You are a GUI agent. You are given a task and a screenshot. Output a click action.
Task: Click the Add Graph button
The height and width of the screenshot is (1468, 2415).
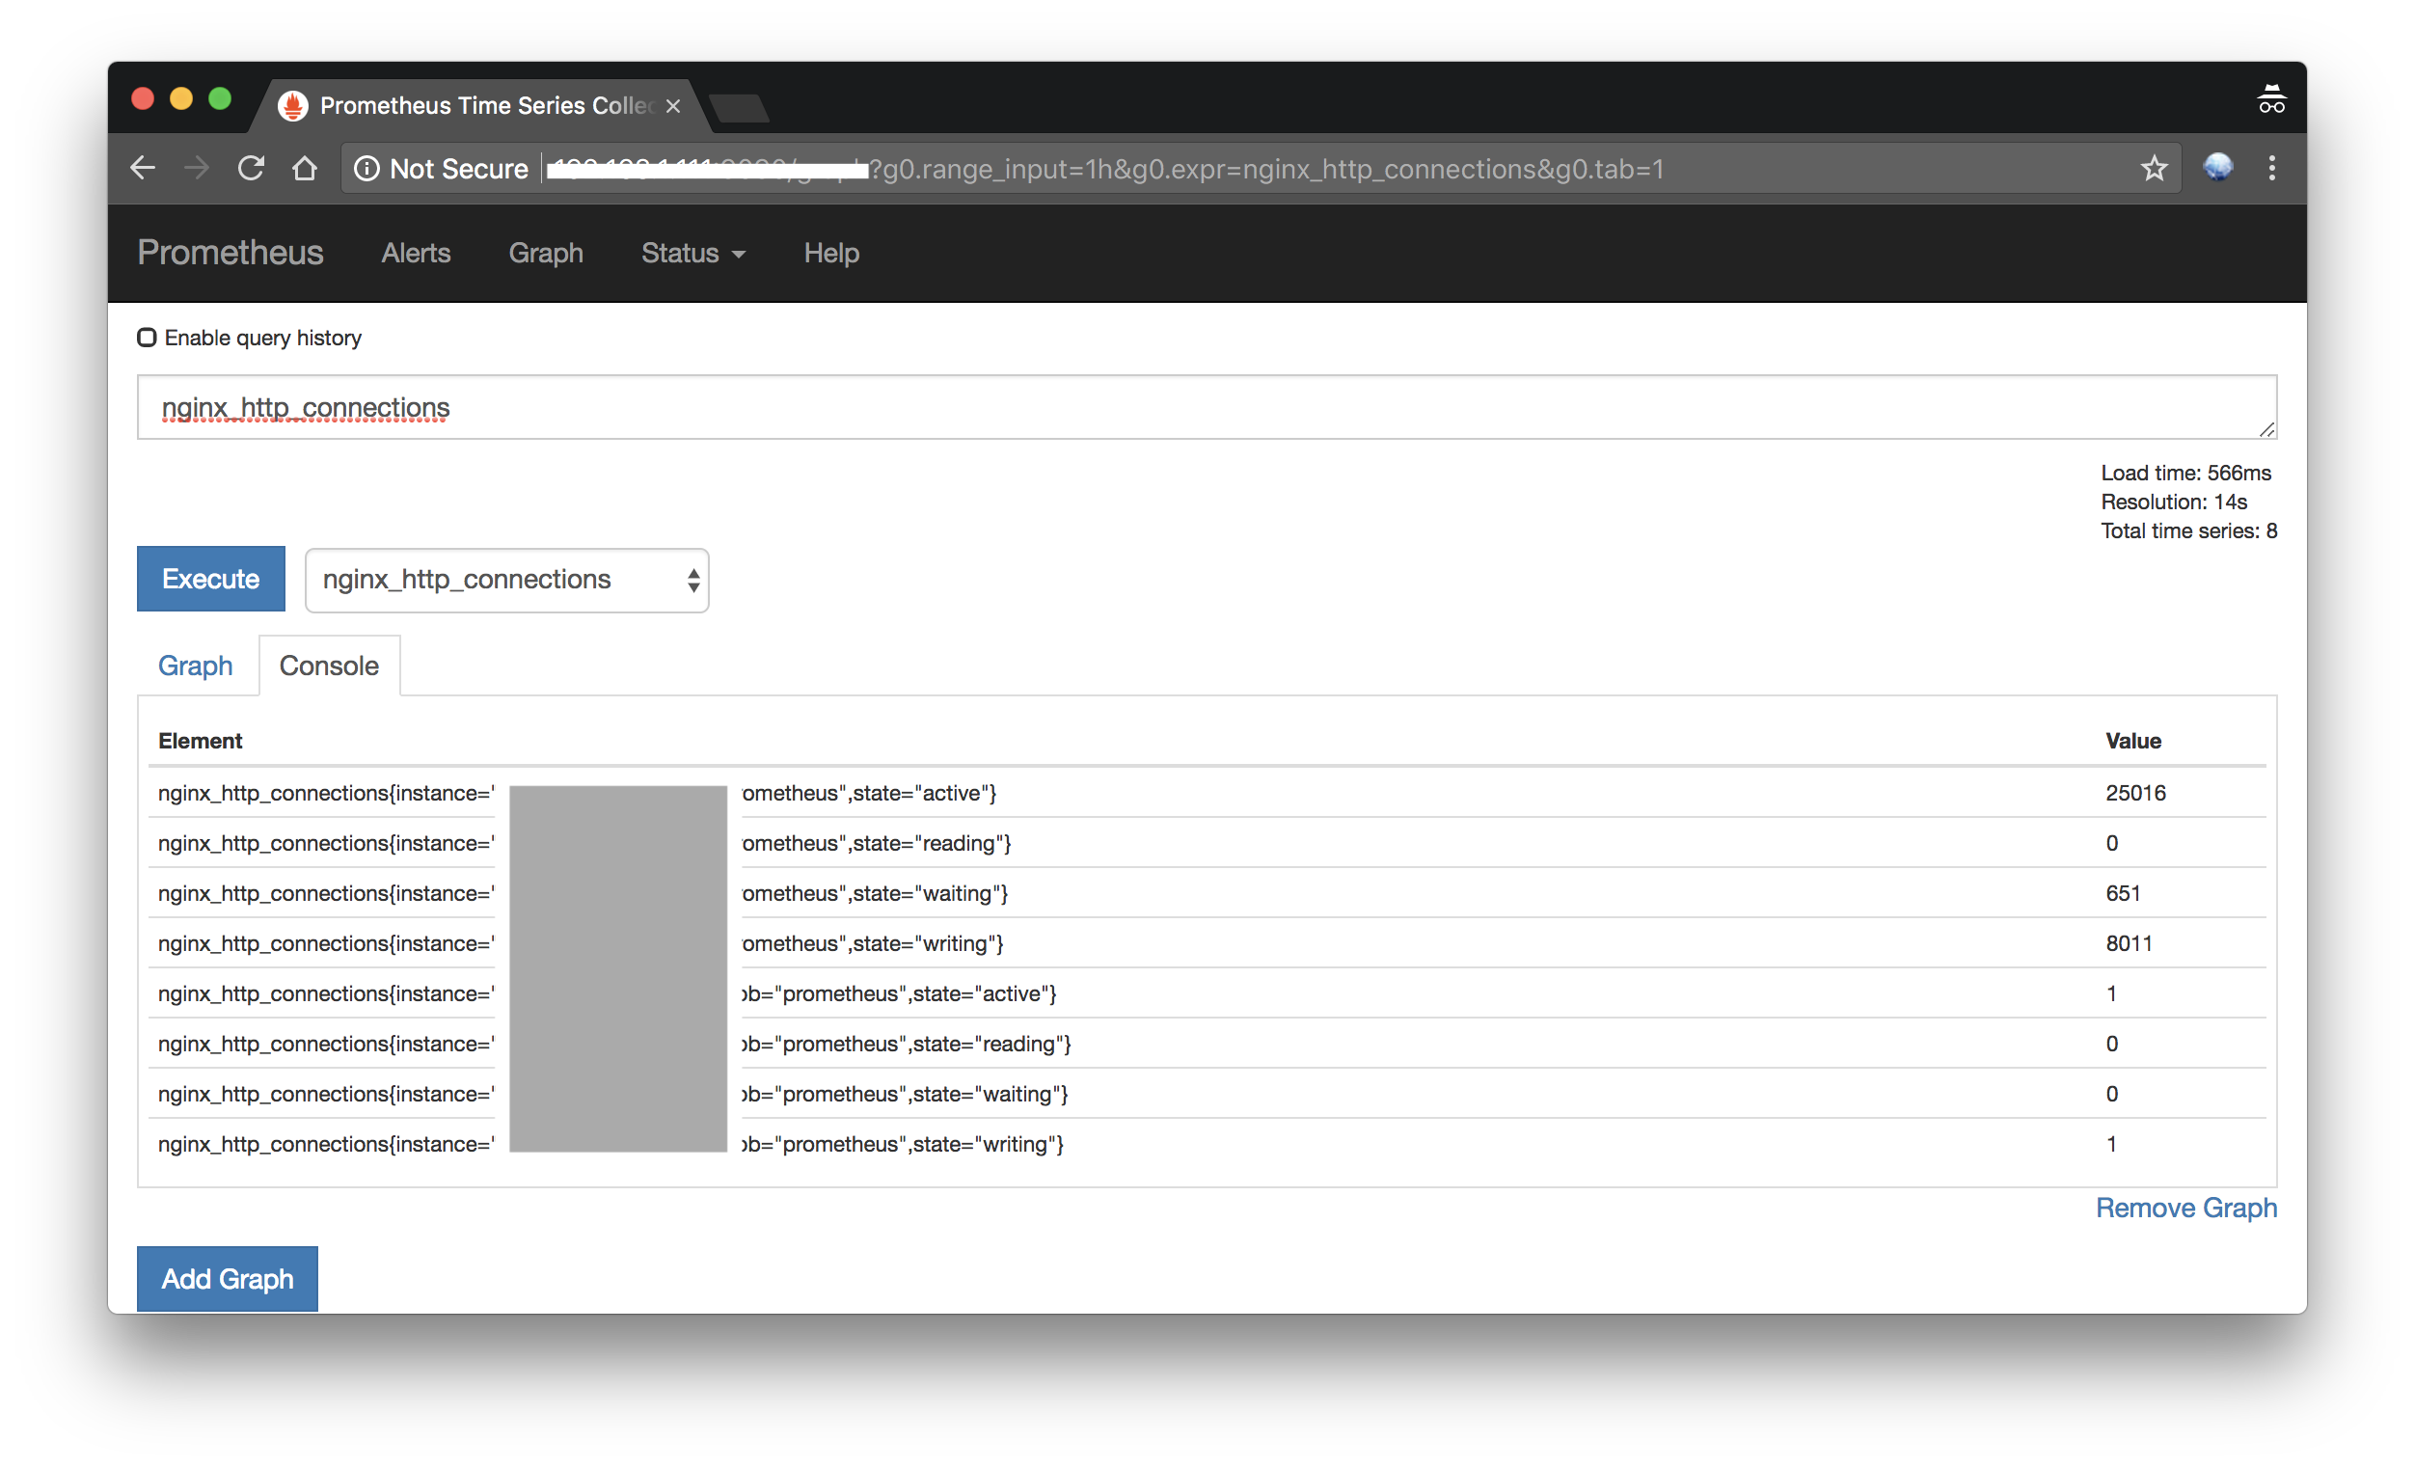click(x=228, y=1279)
